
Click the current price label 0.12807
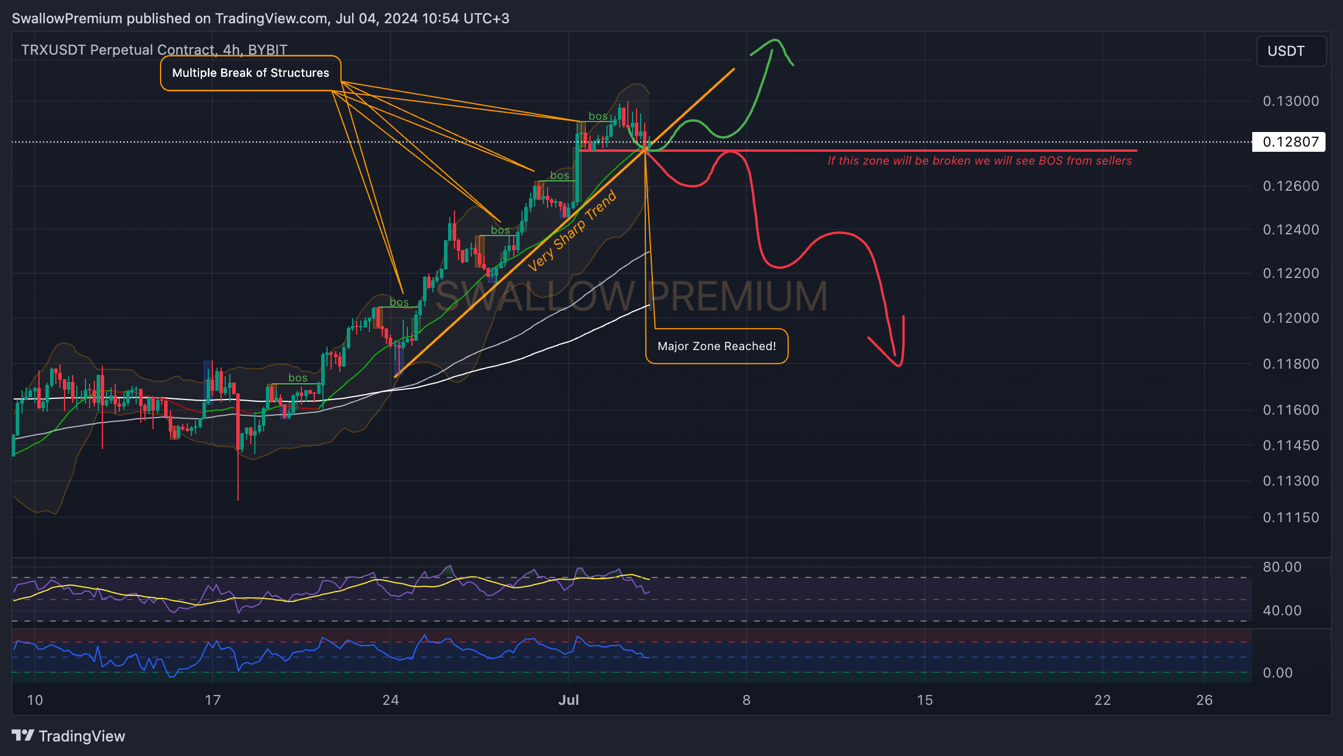[x=1289, y=142]
